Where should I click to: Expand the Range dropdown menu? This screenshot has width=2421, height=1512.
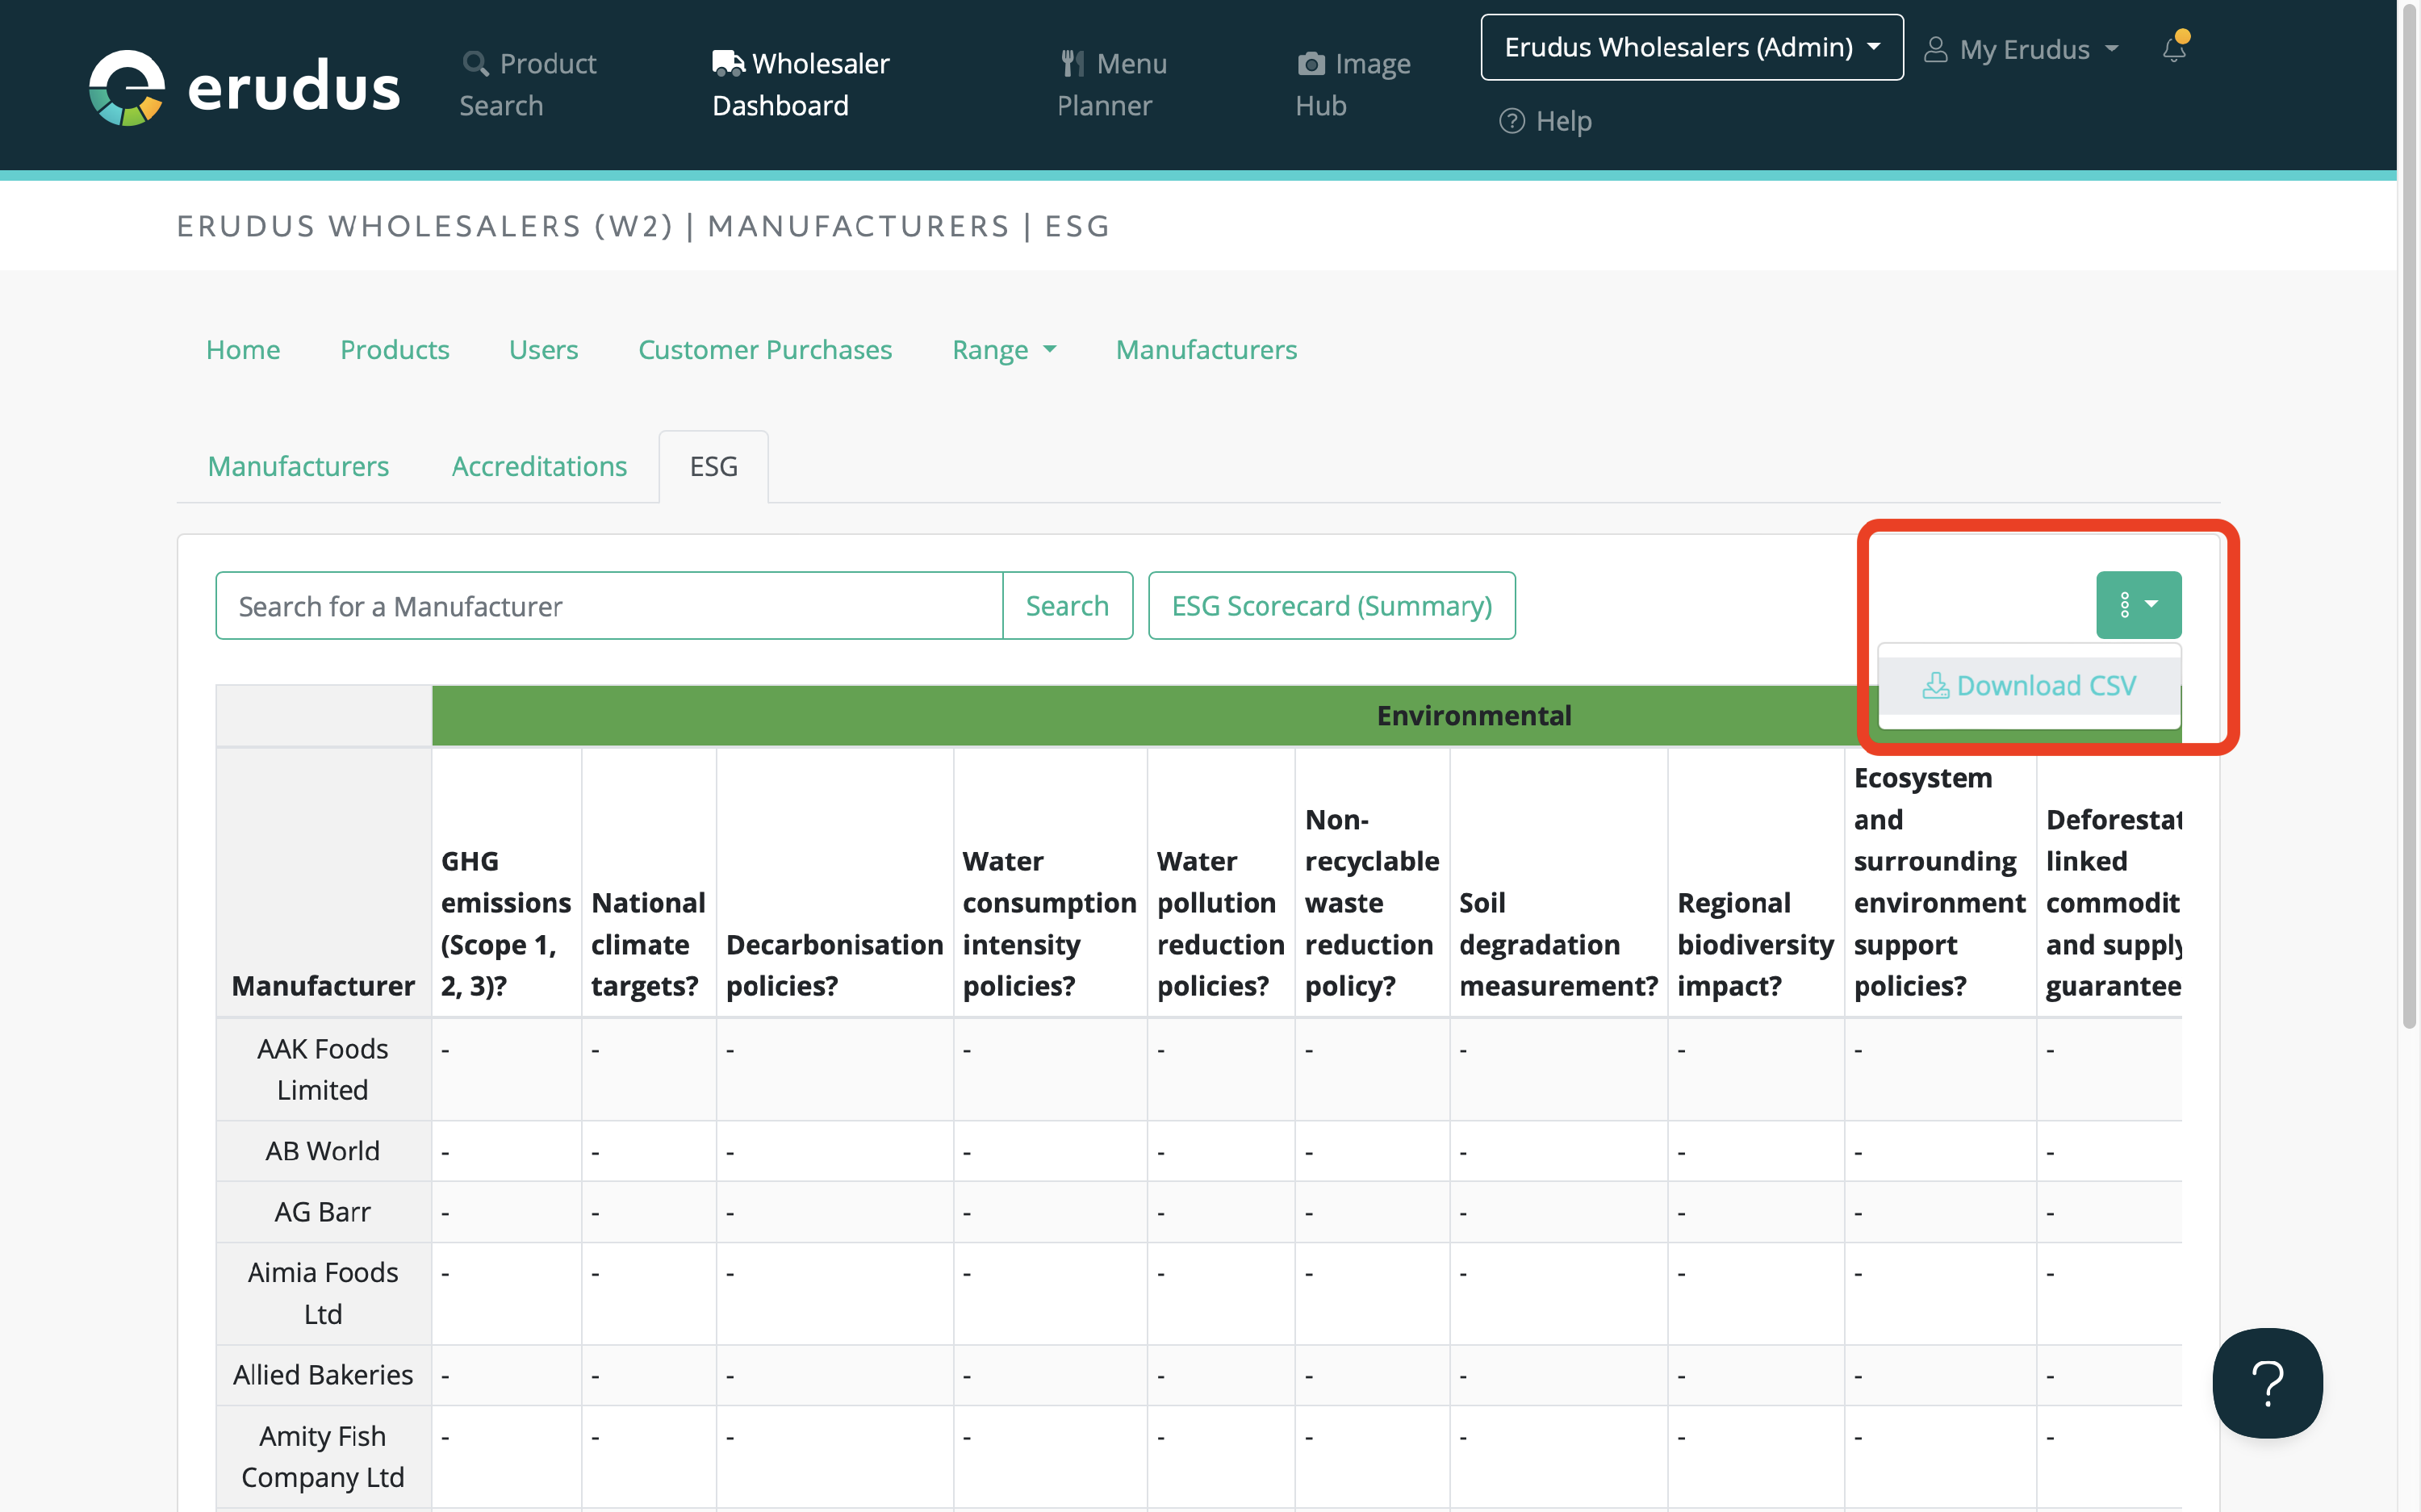click(1003, 350)
